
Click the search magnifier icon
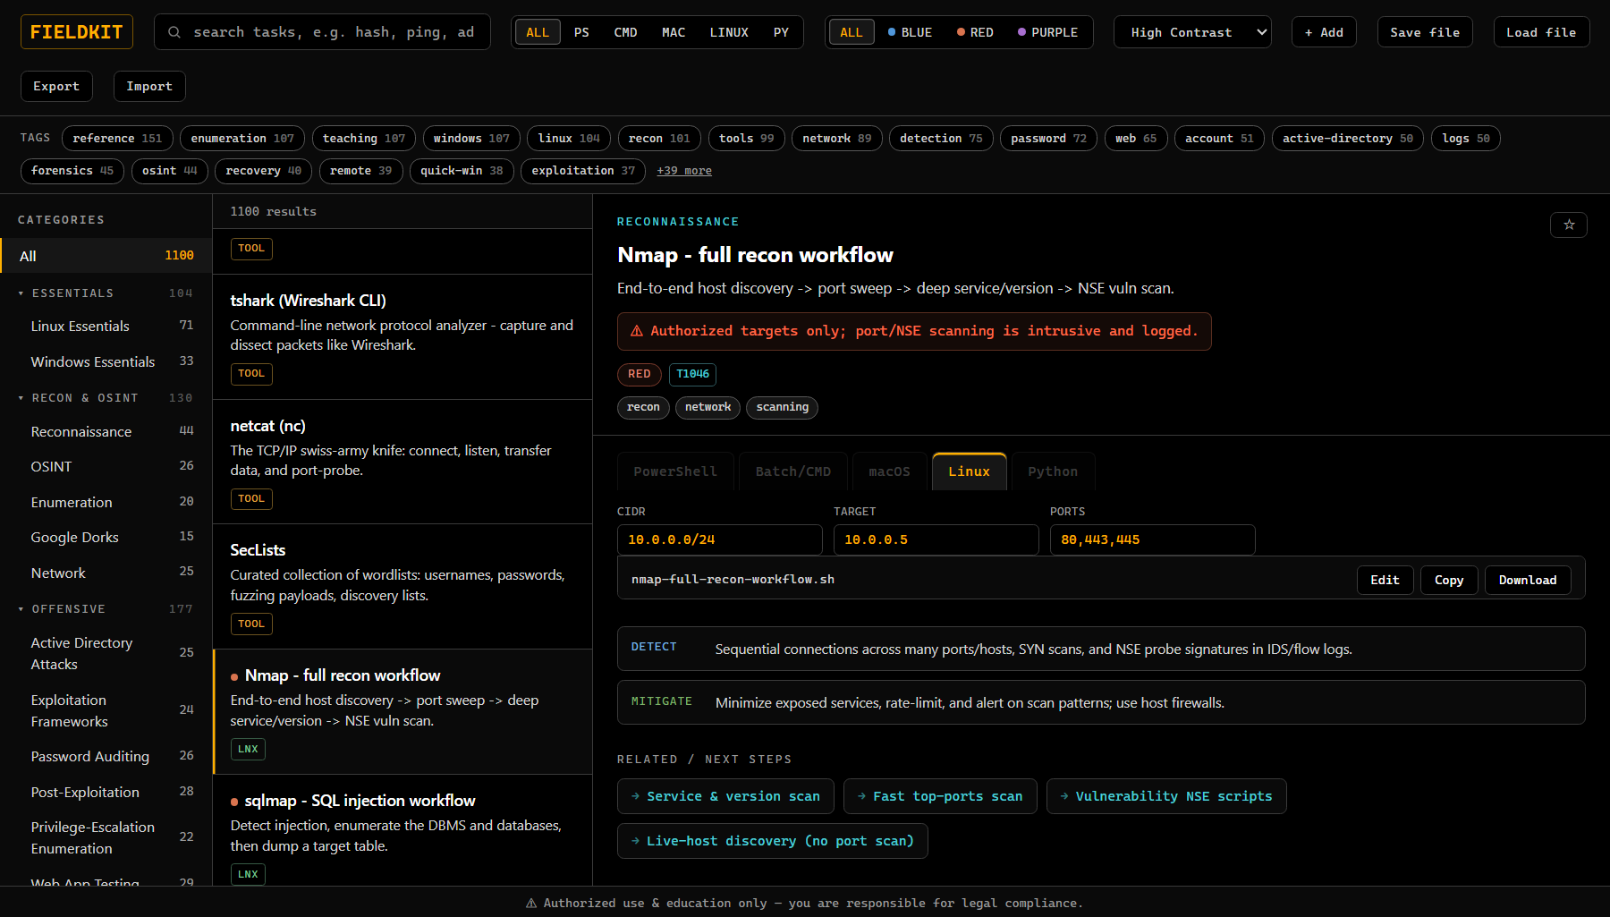pos(174,32)
